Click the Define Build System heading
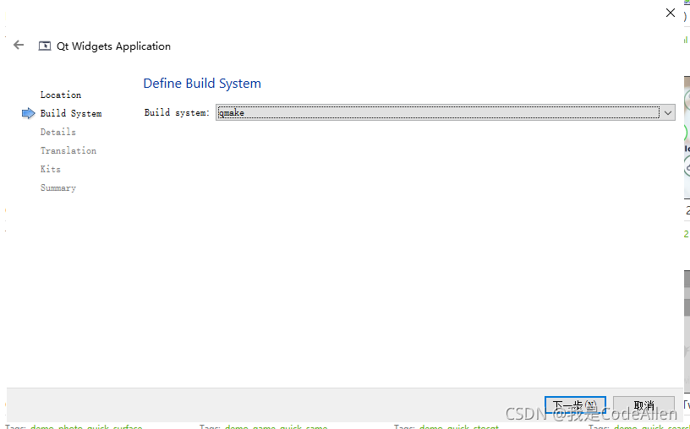Viewport: 690px width, 429px height. tap(202, 84)
